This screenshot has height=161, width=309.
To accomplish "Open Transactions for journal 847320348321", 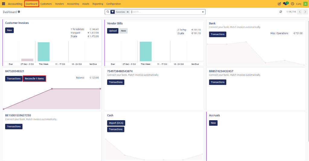I will pyautogui.click(x=14, y=79).
